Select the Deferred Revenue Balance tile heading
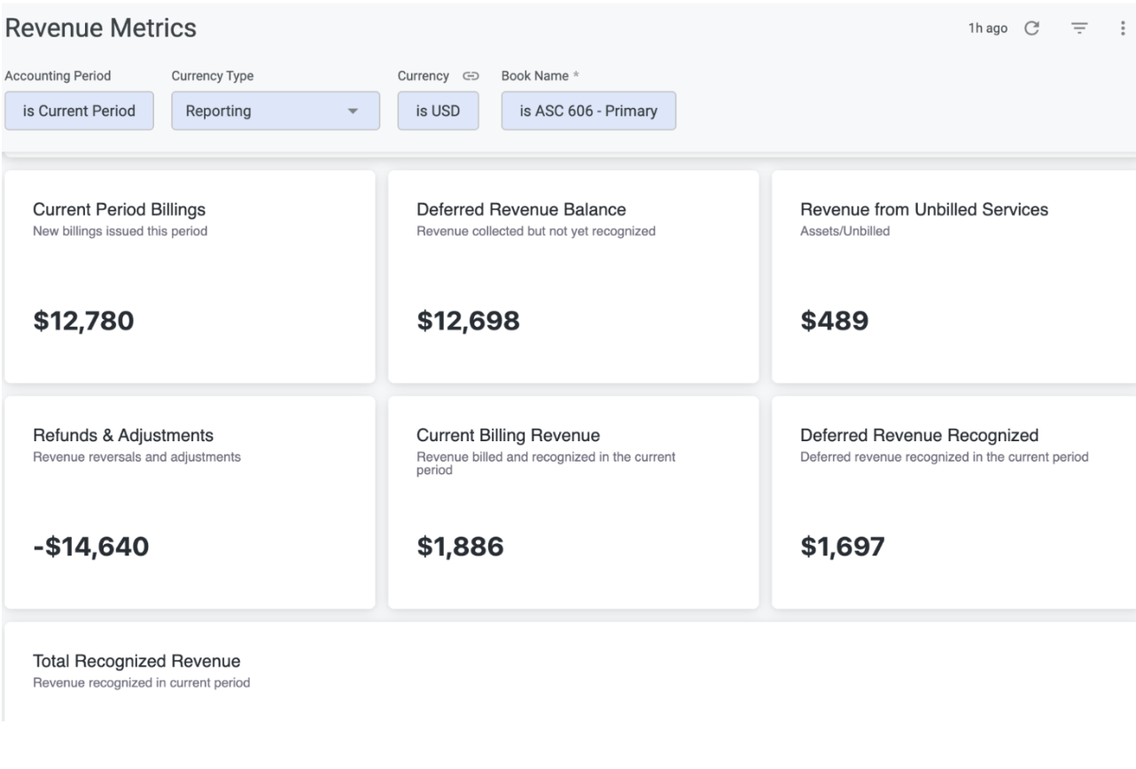Screen dimensions: 1136x769 click(521, 210)
